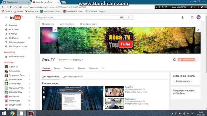This screenshot has width=207, height=116.
Task: Click the YouTube logo
Action: (x=15, y=17)
